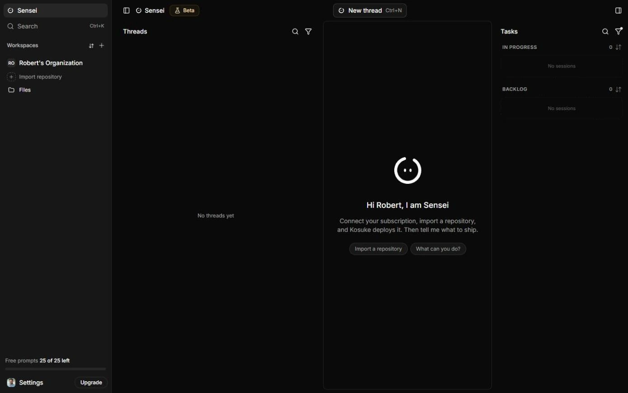Click the Workspaces section label
The height and width of the screenshot is (393, 628).
pyautogui.click(x=23, y=45)
